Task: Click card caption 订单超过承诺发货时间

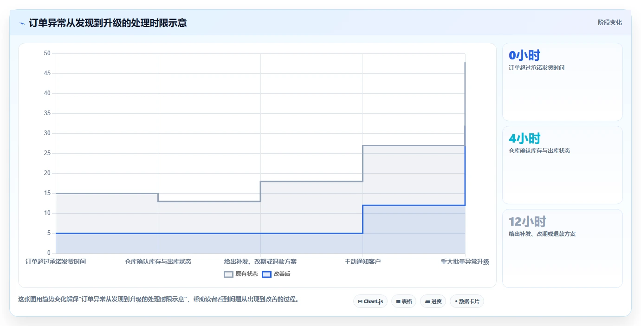Action: point(537,68)
